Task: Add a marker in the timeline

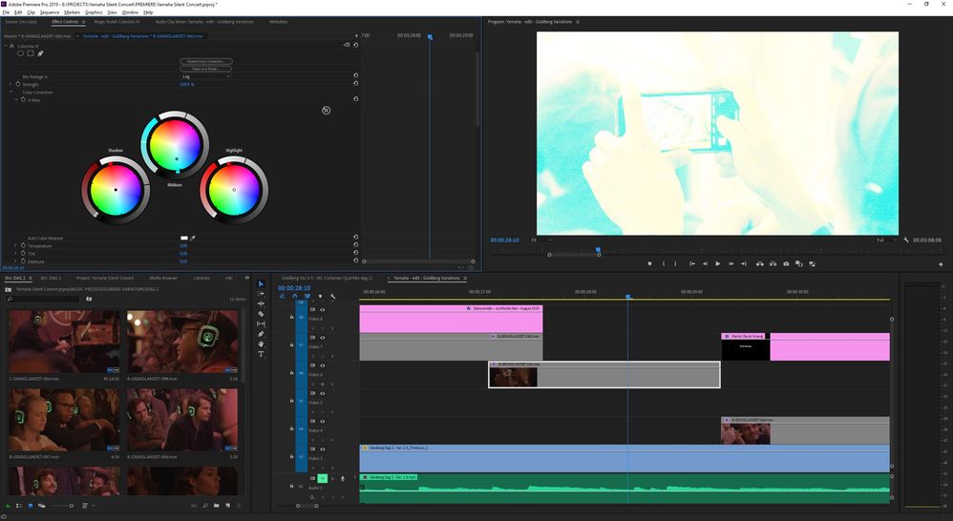Action: [320, 297]
